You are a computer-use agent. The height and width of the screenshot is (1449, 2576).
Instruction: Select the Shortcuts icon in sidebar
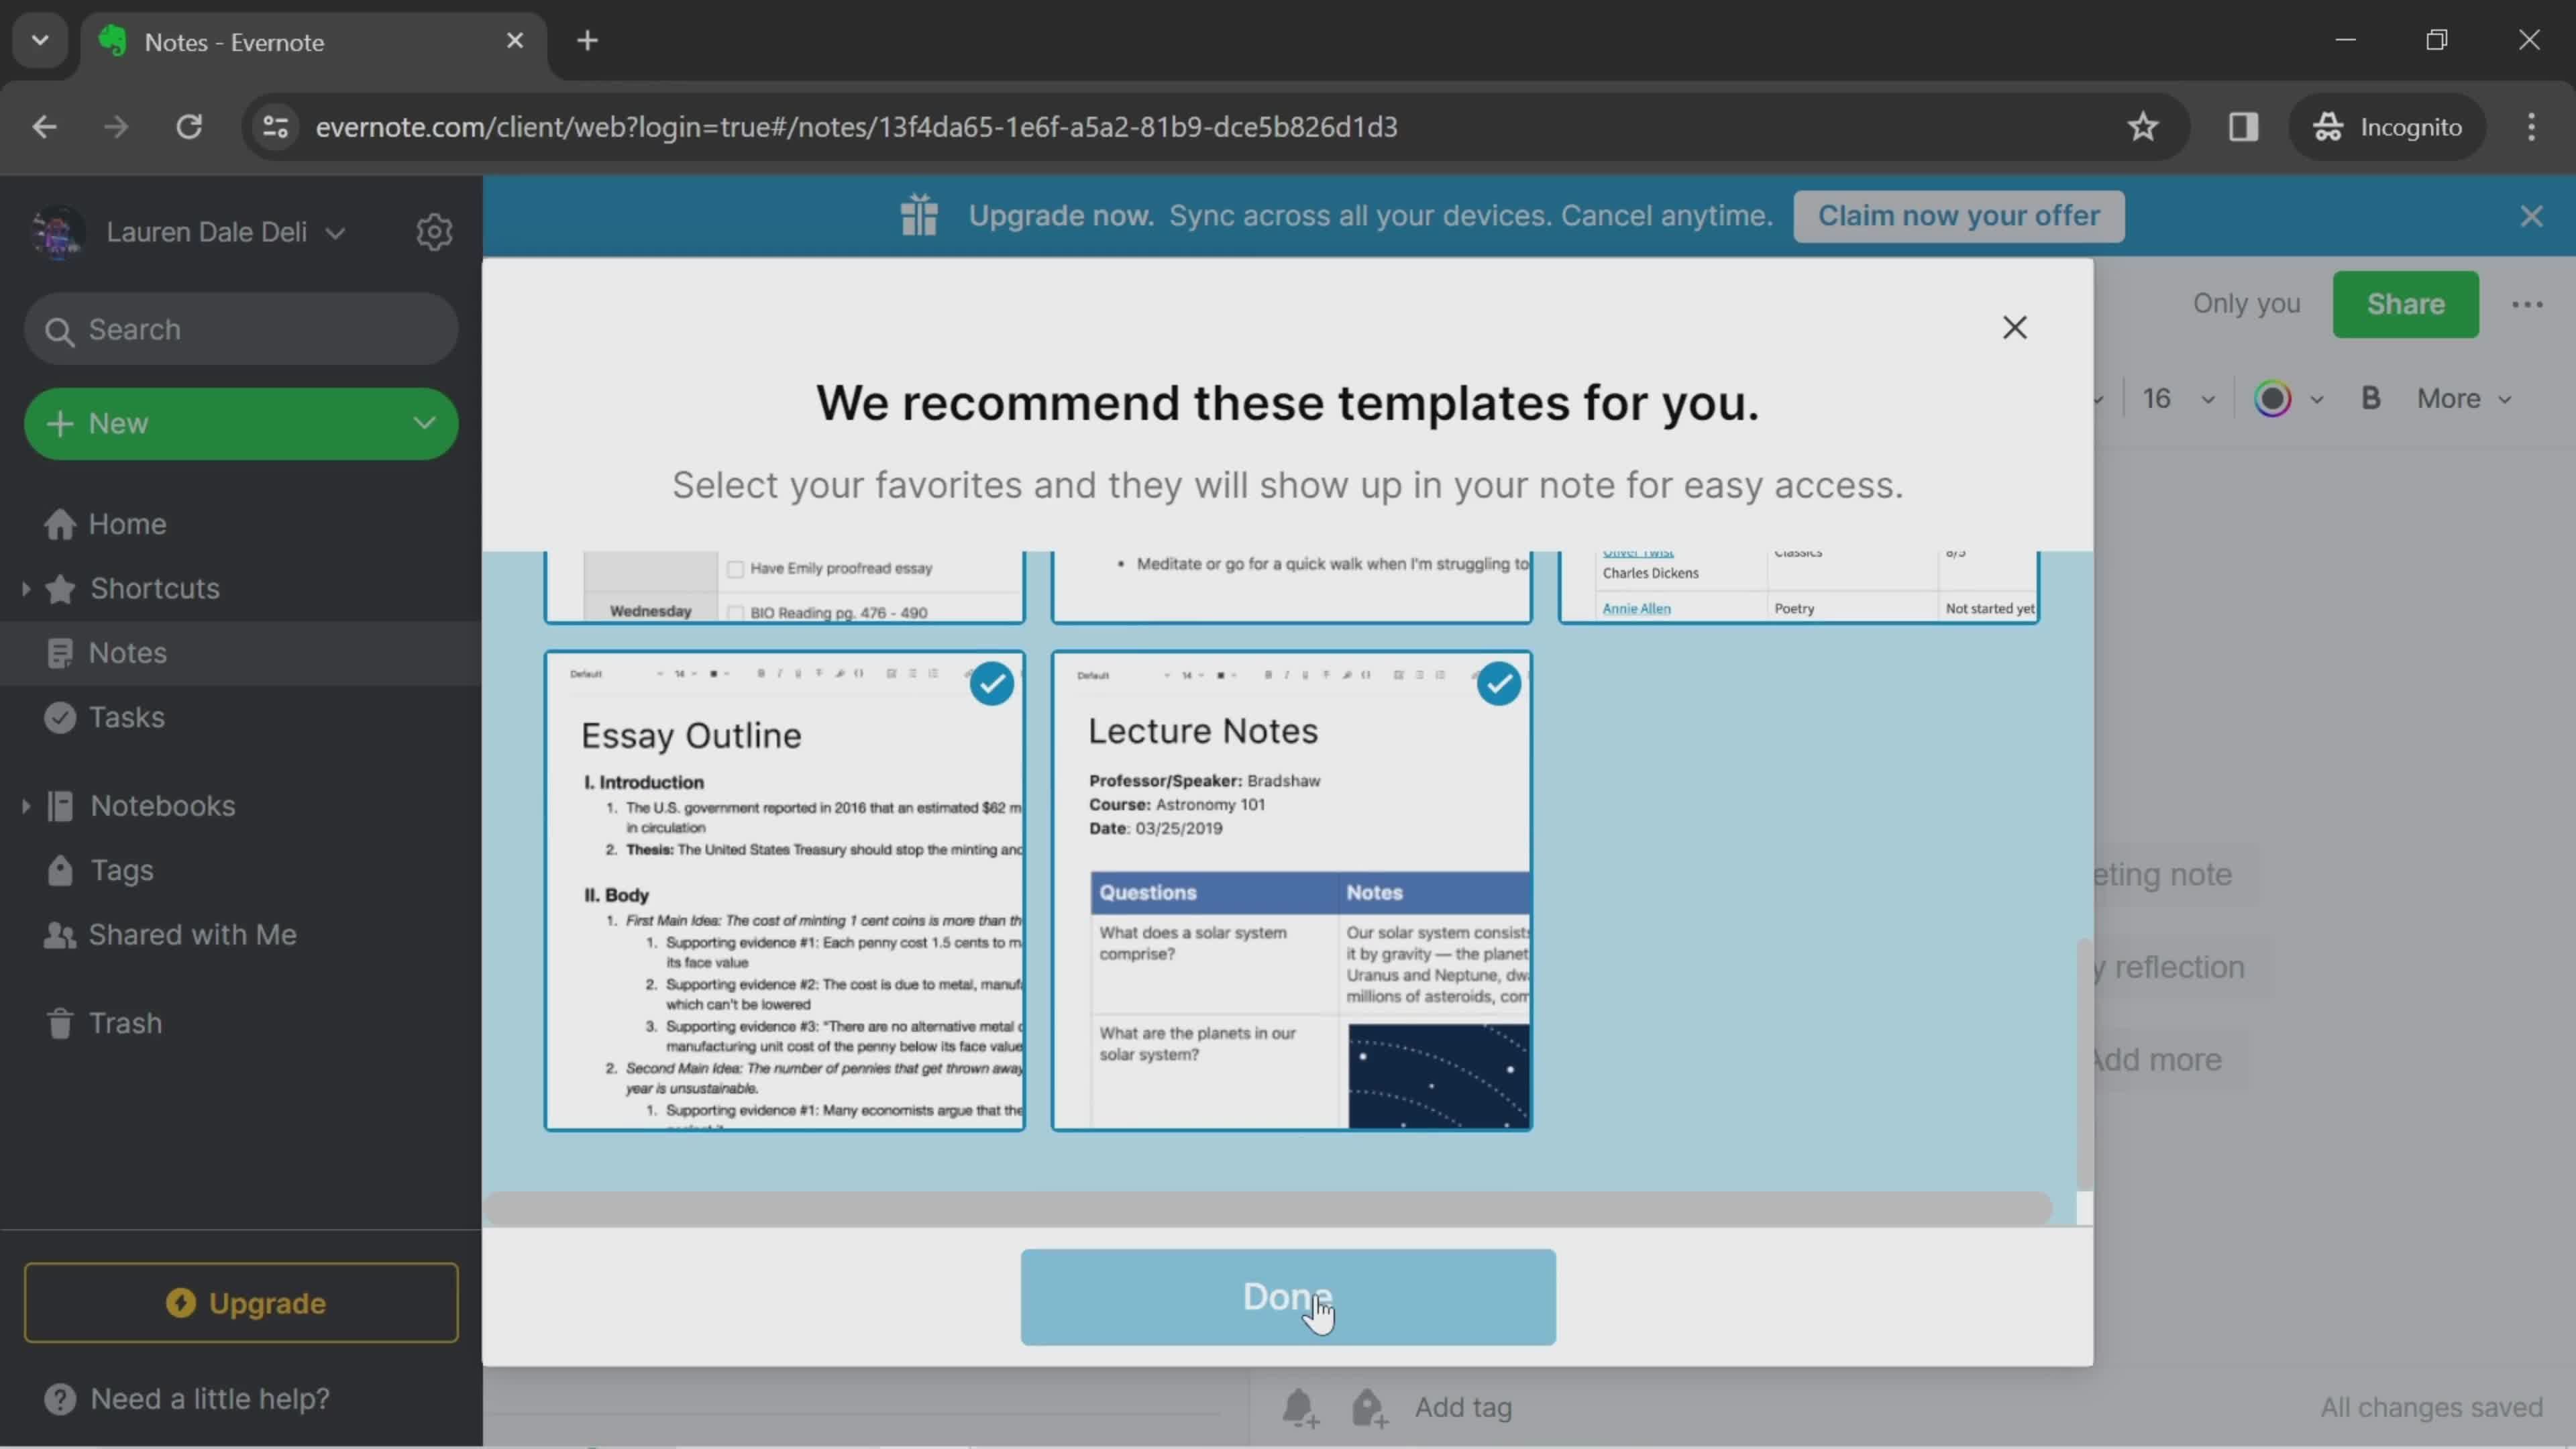tap(60, 589)
